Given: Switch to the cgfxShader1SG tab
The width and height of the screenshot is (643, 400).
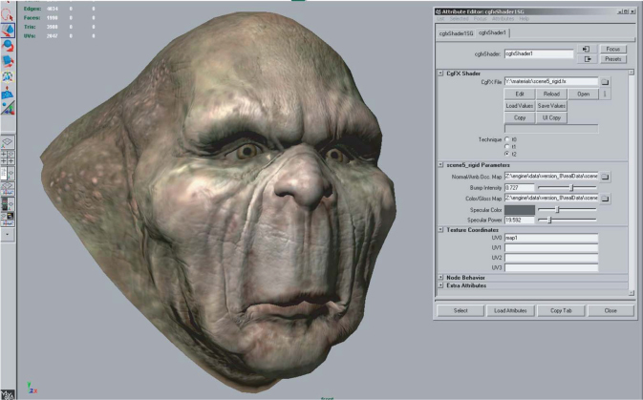Looking at the screenshot, I should [x=455, y=32].
